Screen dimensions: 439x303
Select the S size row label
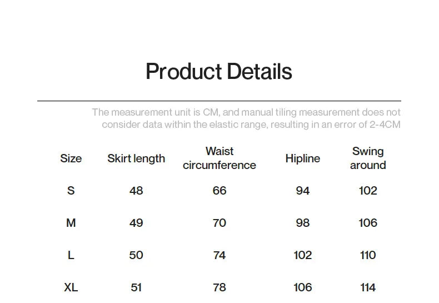pos(71,191)
